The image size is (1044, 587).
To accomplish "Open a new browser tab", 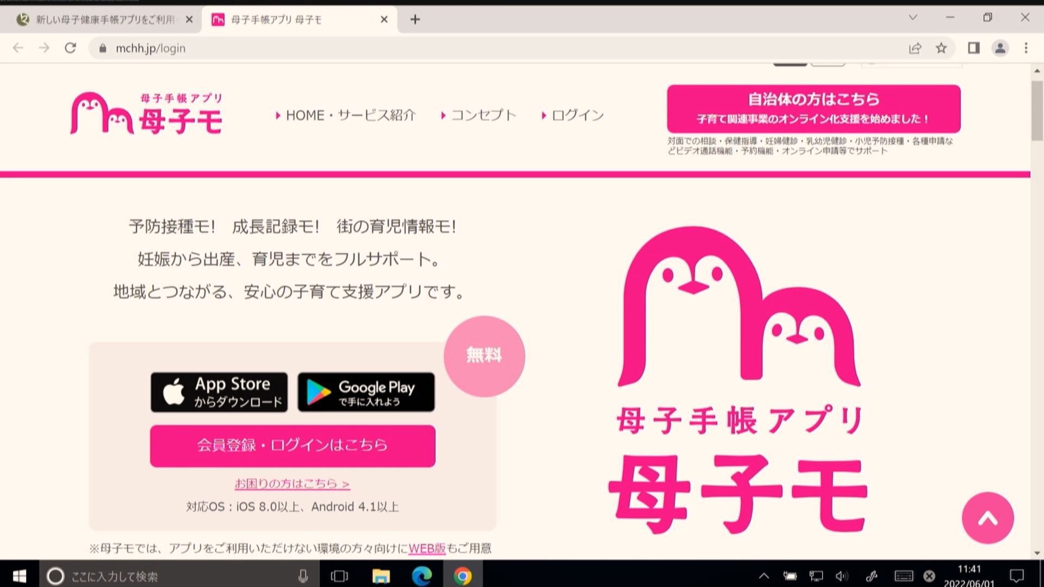I will click(415, 20).
